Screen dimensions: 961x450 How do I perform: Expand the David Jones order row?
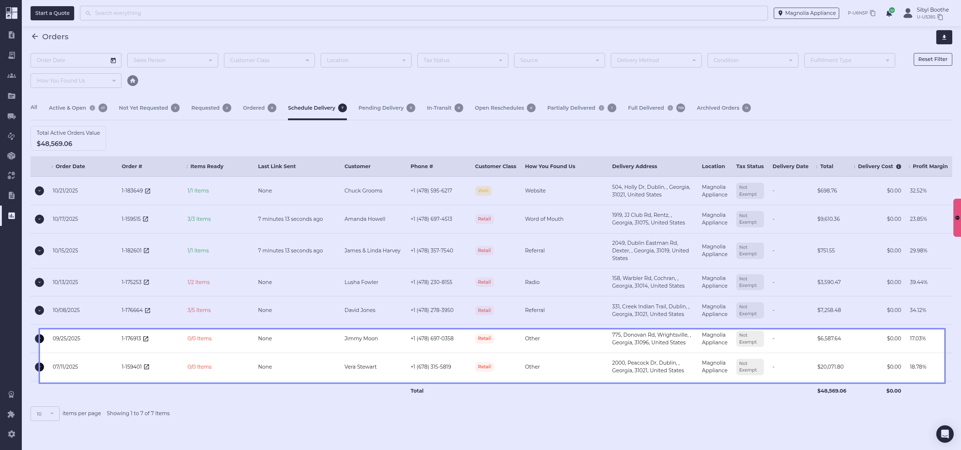click(x=40, y=310)
